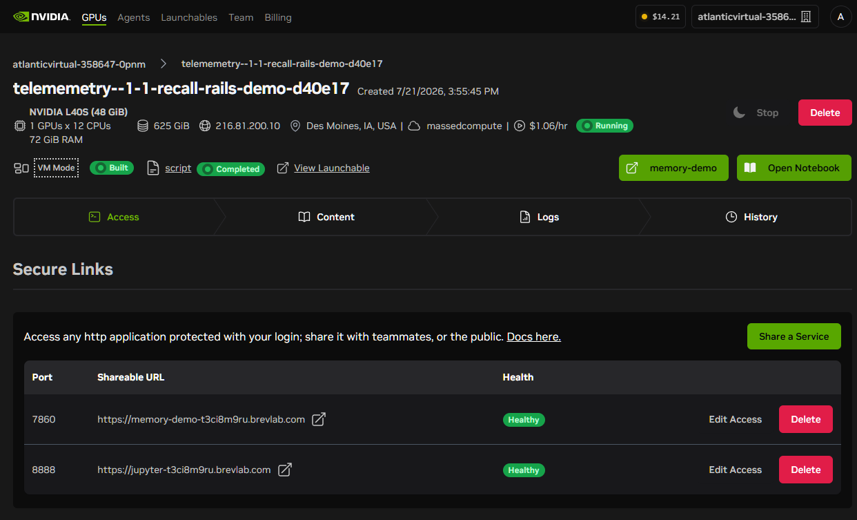Viewport: 857px width, 520px height.
Task: Click the port 7860 cell
Action: (x=44, y=419)
